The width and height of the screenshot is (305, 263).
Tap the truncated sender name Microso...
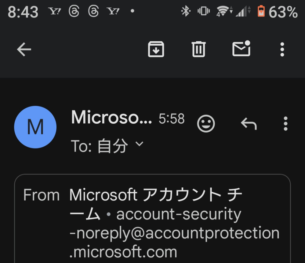click(111, 117)
